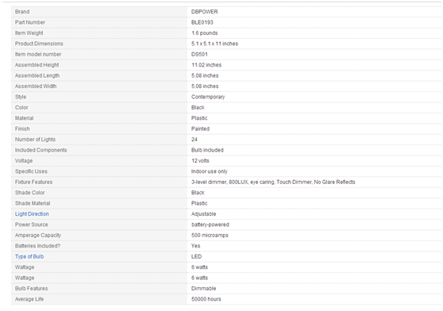
Task: Click the Contemporary style value
Action: tap(208, 97)
